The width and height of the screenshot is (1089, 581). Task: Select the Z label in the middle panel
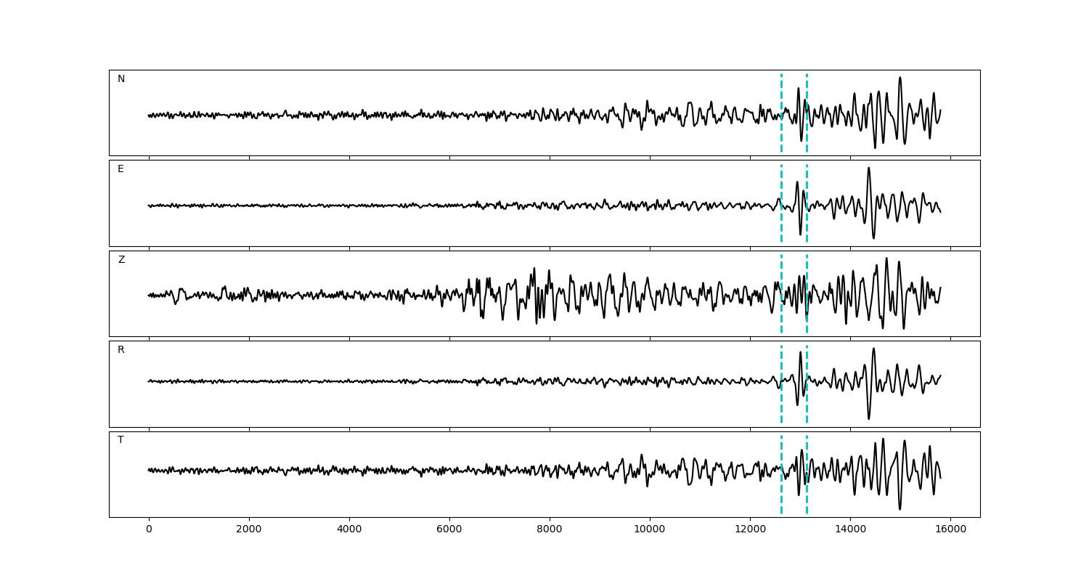(121, 260)
